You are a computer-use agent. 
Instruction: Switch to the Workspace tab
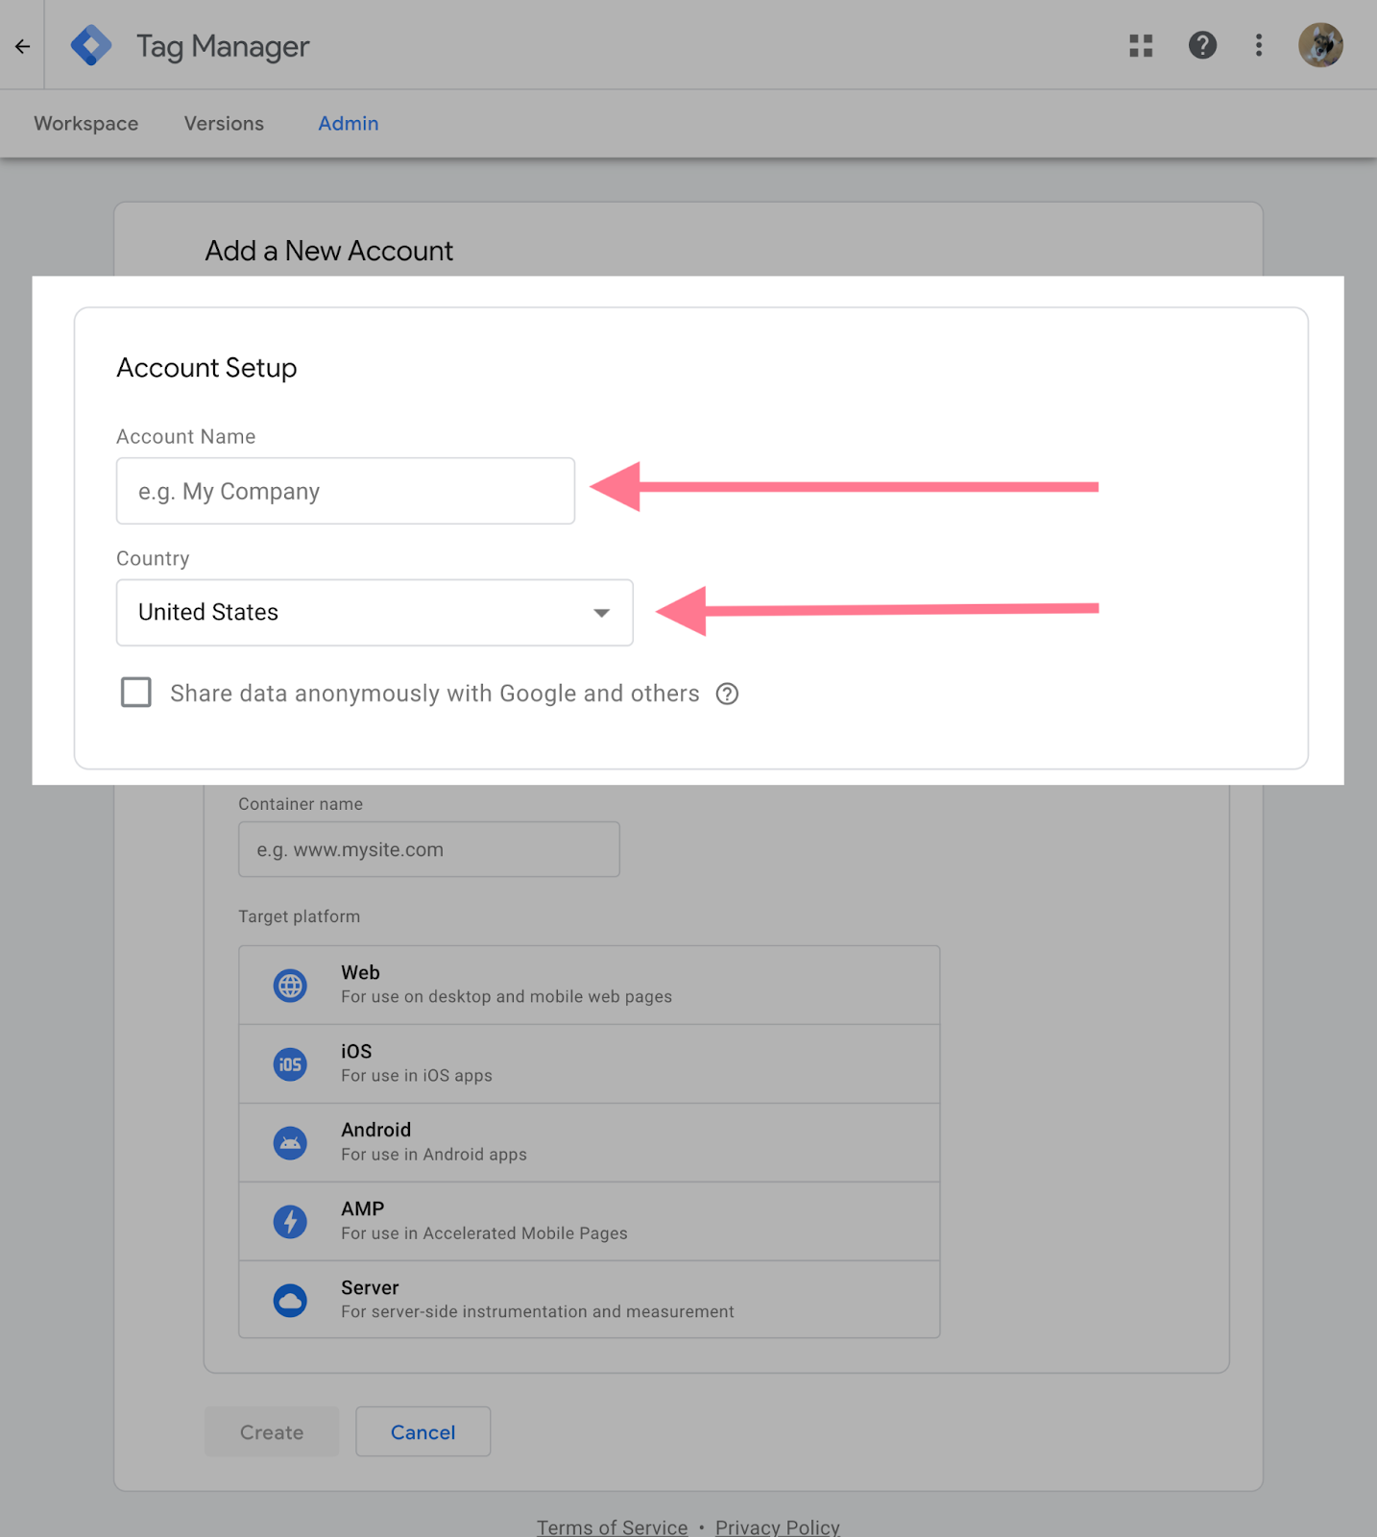[86, 124]
